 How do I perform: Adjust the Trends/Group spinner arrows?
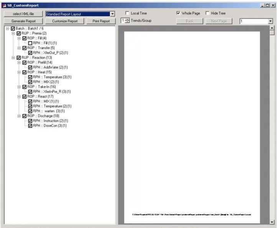pos(127,21)
